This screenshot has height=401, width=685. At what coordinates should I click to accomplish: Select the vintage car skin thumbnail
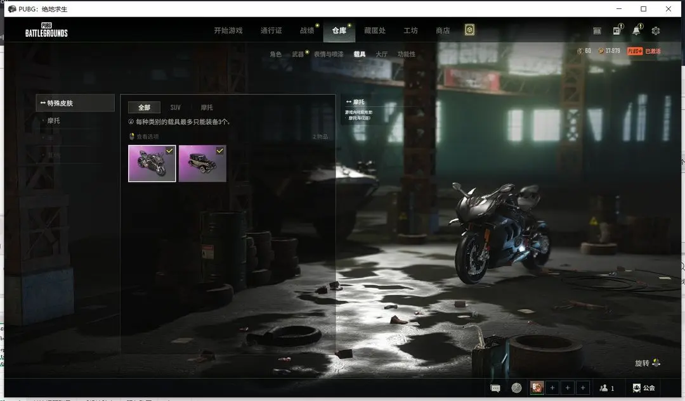point(202,163)
